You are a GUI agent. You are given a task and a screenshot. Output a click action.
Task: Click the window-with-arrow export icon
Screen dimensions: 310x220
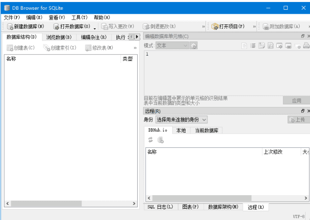point(279,46)
